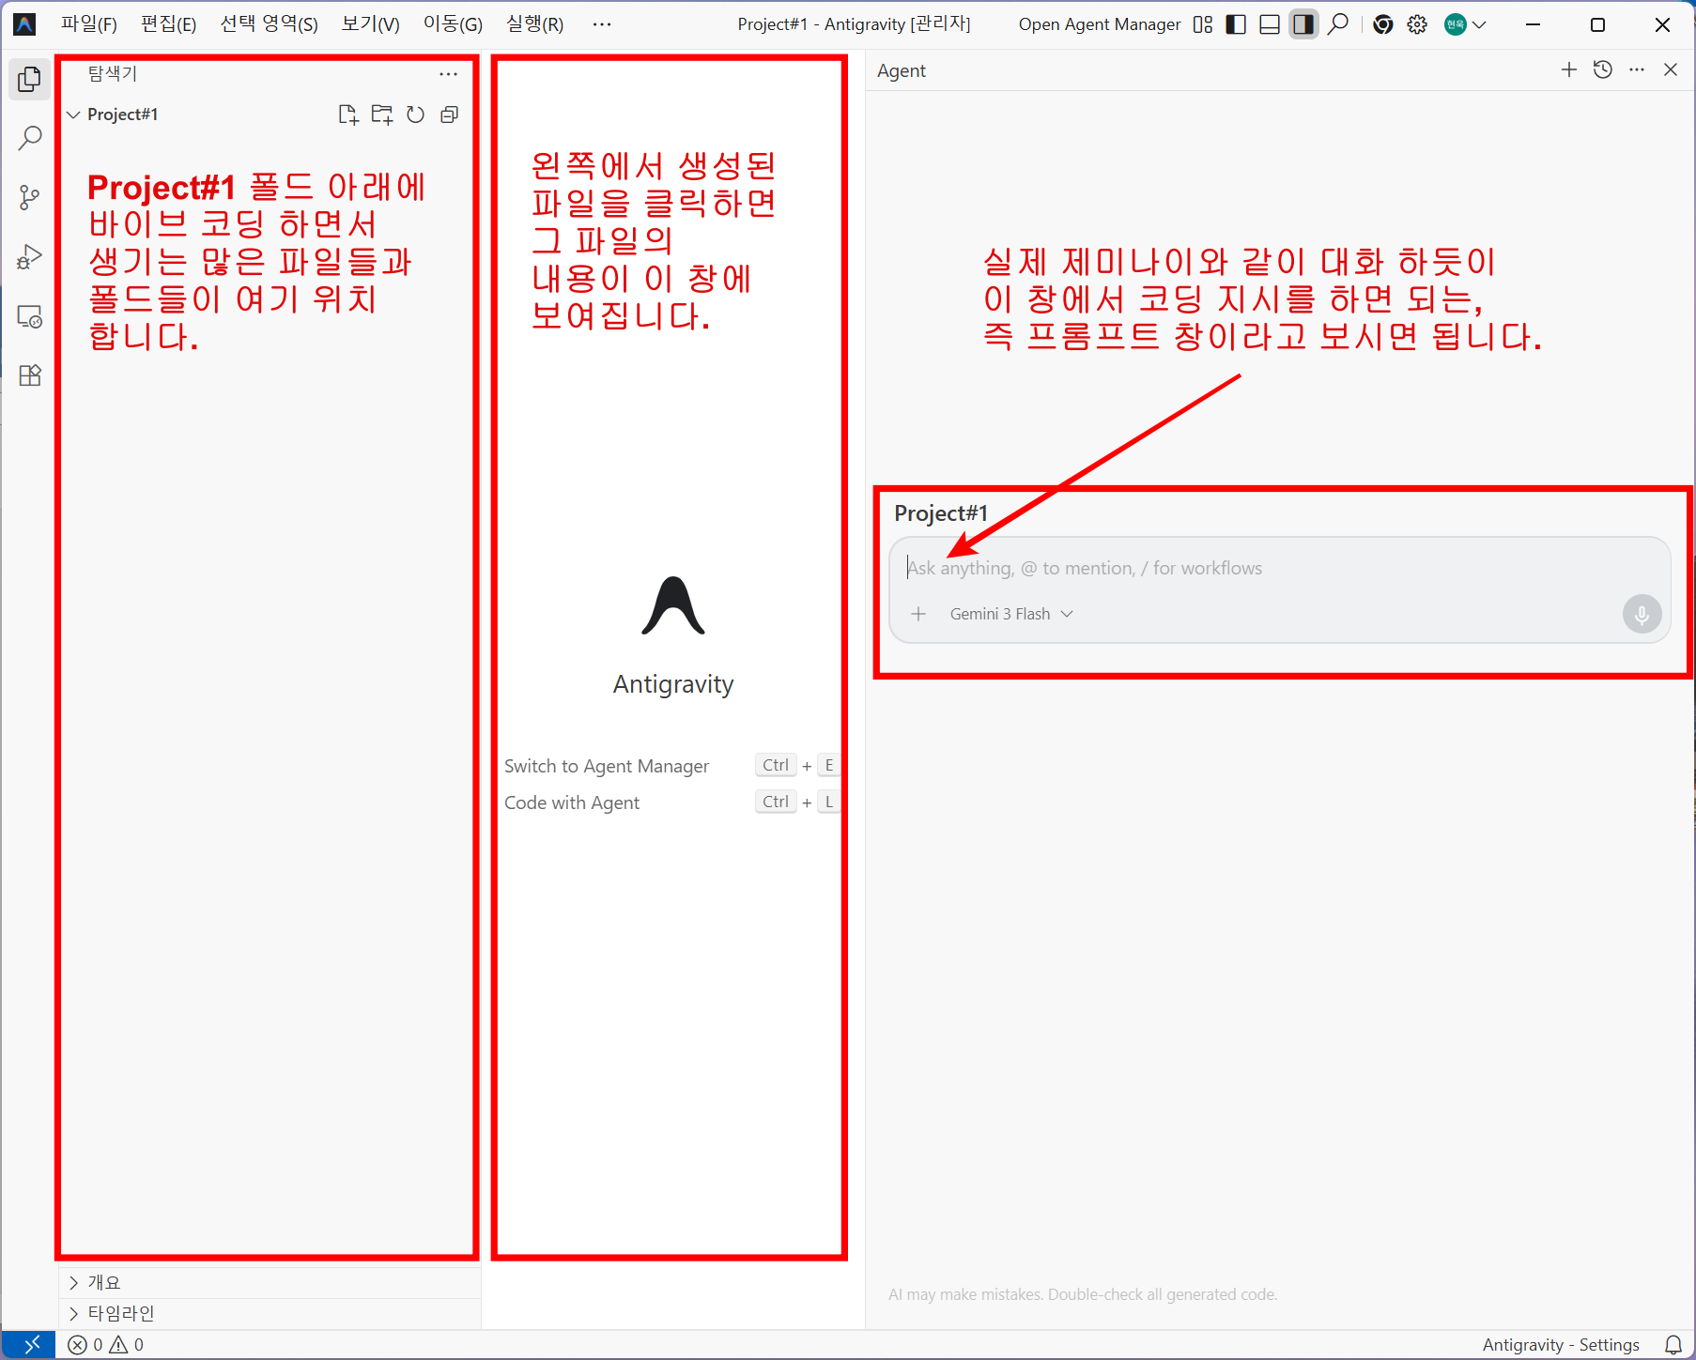Screen dimensions: 1696x1360
Task: Add context with plus icon in prompt box
Action: point(918,614)
